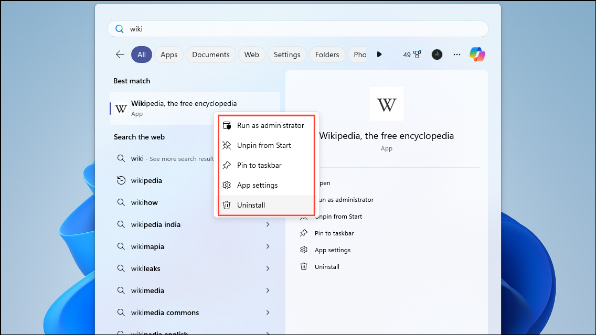Viewport: 596px width, 335px height.
Task: Select the All filter tab
Action: tap(142, 55)
